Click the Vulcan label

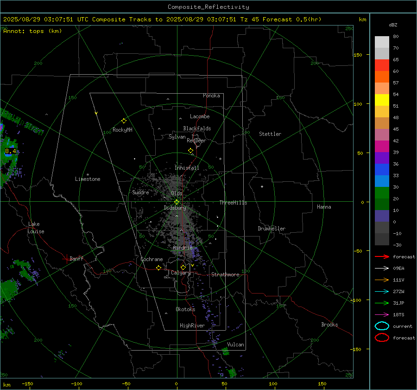pos(235,345)
